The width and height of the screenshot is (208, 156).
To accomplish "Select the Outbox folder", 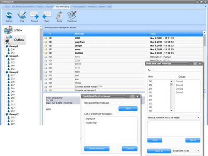I will (15, 40).
